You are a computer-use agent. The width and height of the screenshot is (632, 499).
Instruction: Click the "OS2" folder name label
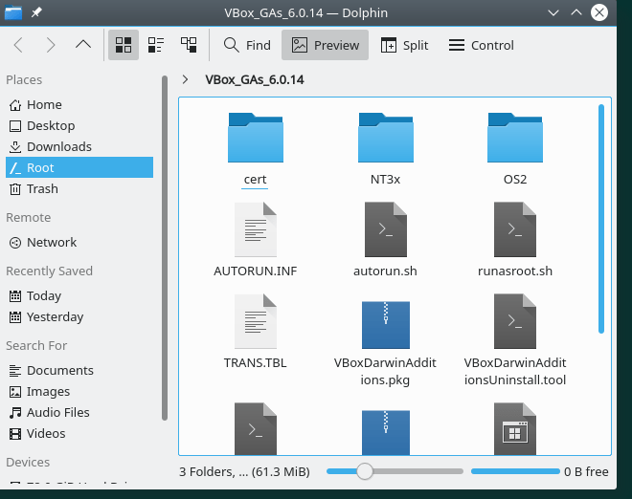pyautogui.click(x=515, y=179)
